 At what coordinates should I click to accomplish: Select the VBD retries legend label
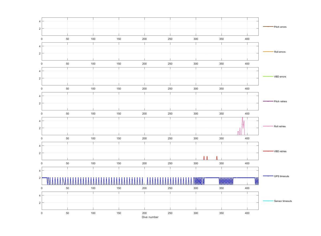[x=280, y=151]
